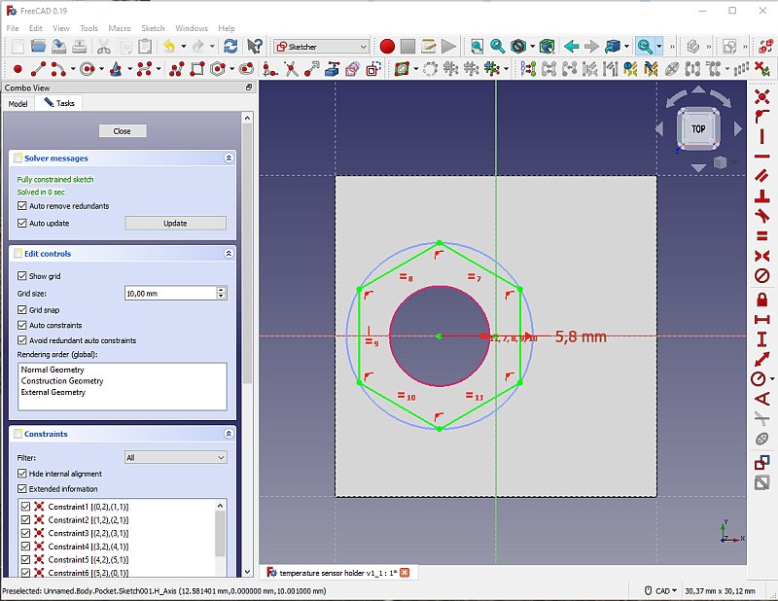Apply the Point on Object constraint
Image resolution: width=778 pixels, height=601 pixels.
coord(762,116)
